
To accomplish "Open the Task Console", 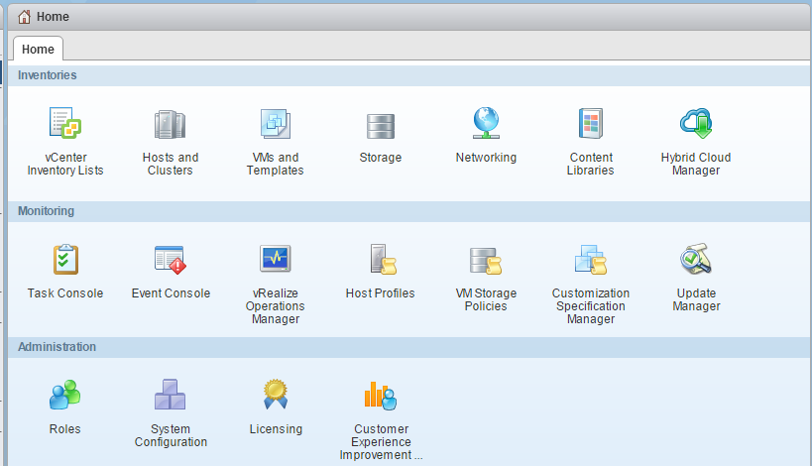I will (x=65, y=260).
